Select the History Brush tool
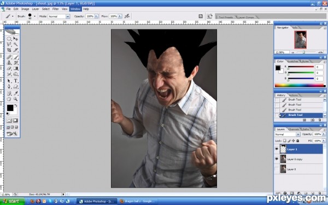Screen dimensions: 328x205 point(15,63)
